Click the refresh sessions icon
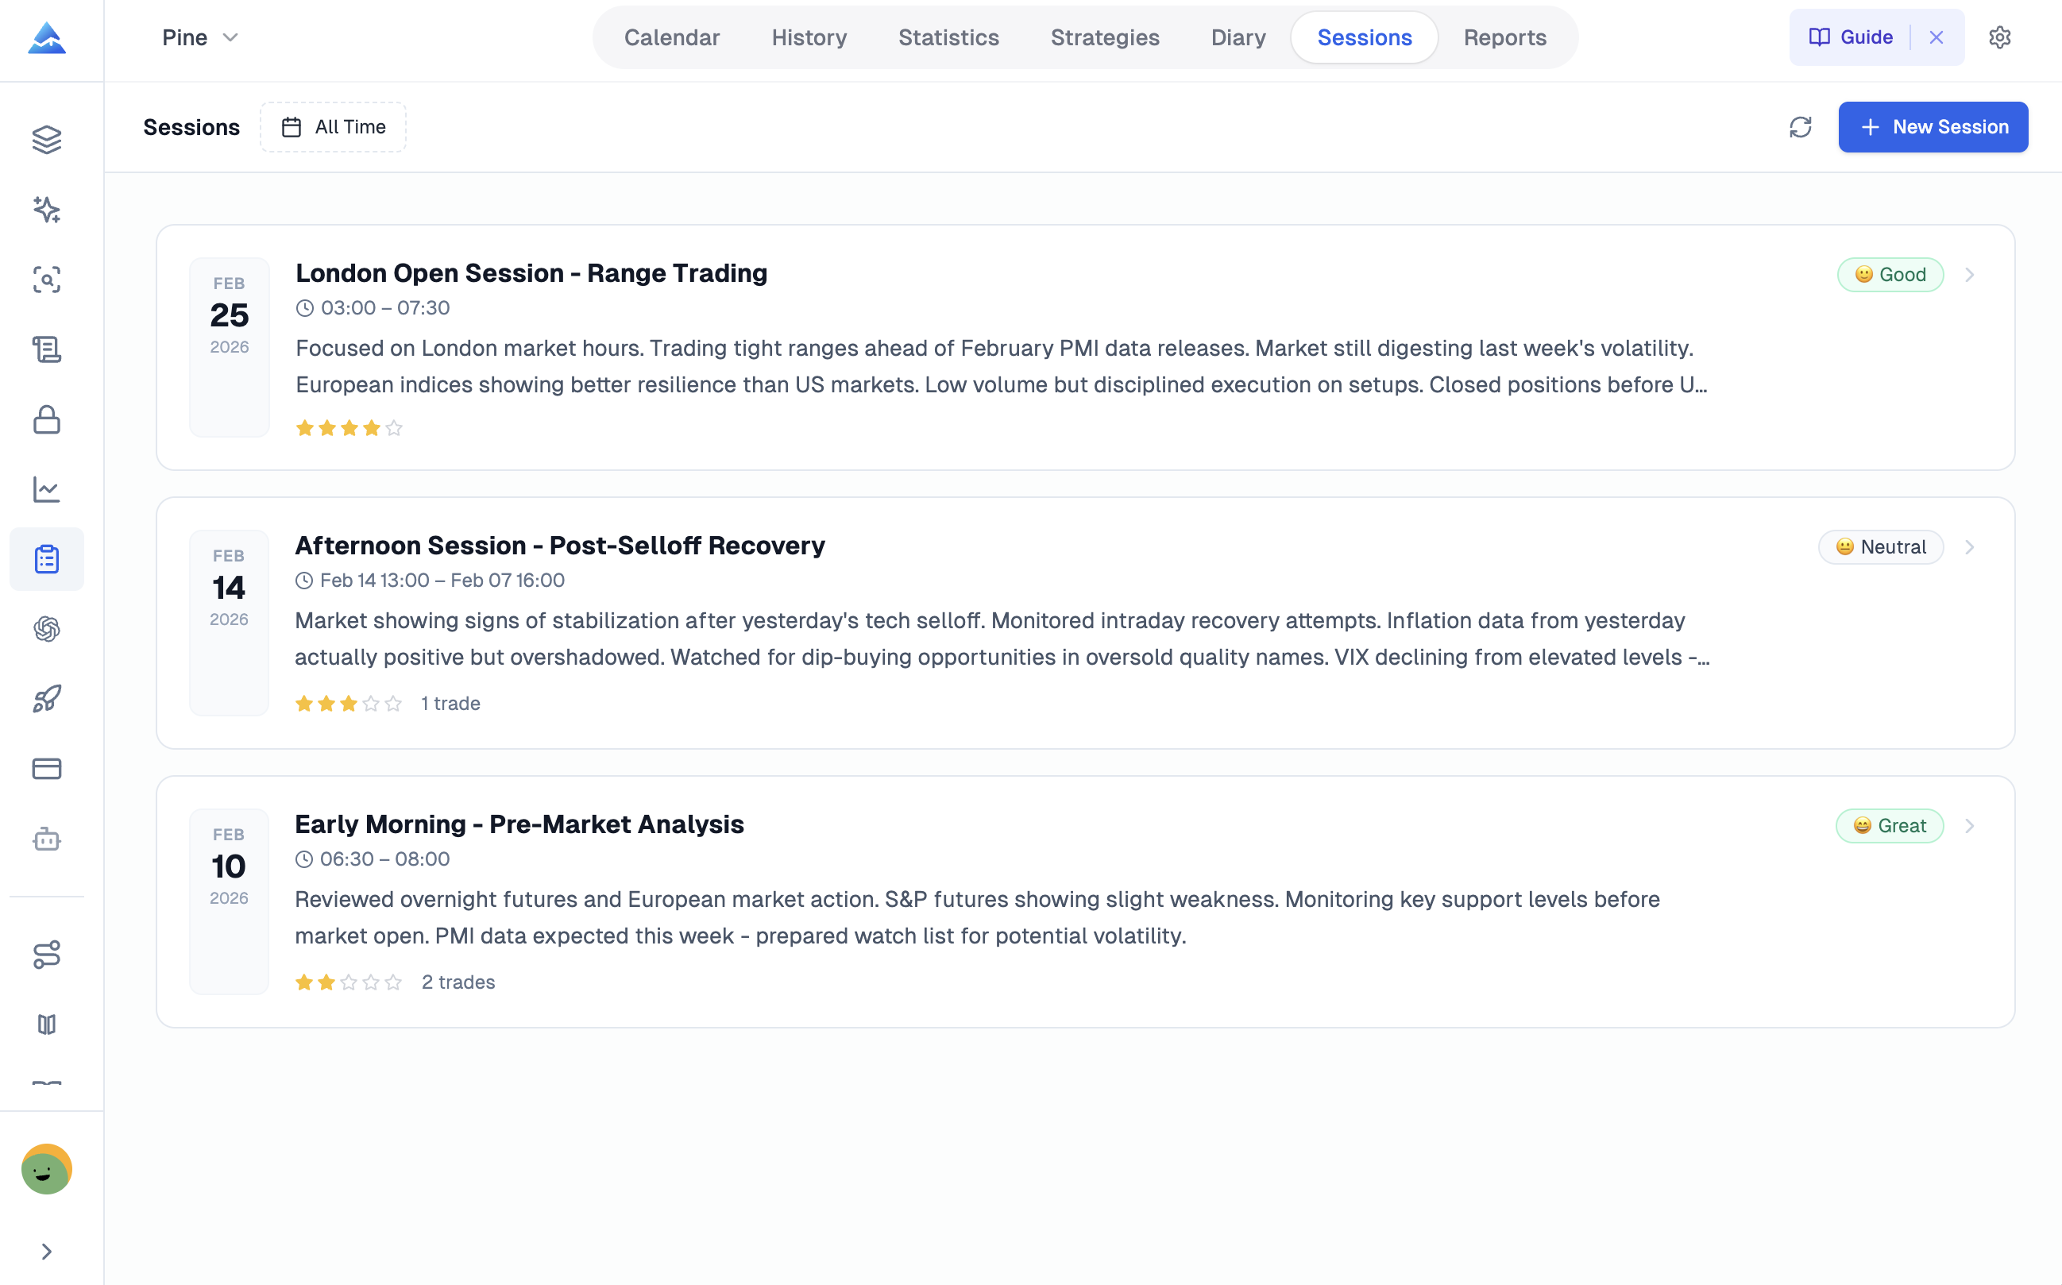Viewport: 2062px width, 1285px height. pyautogui.click(x=1800, y=128)
